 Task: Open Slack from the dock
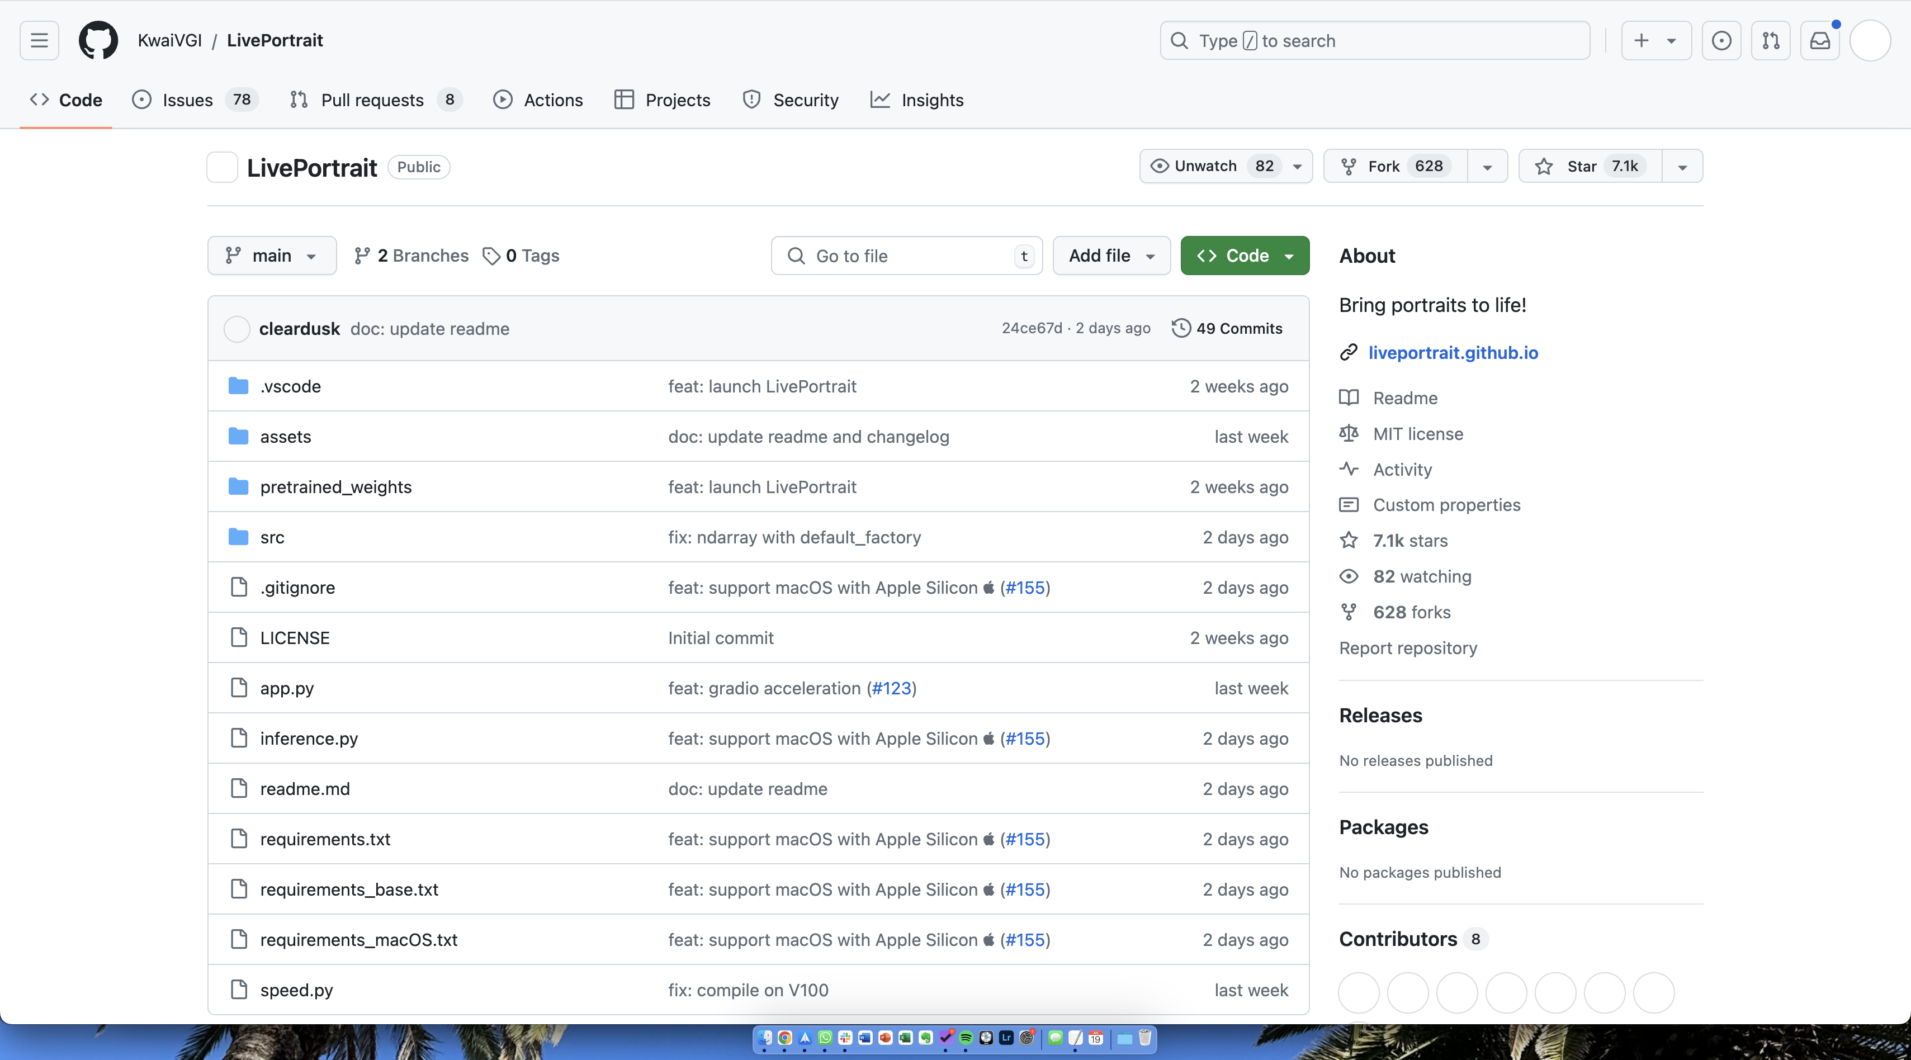point(845,1038)
